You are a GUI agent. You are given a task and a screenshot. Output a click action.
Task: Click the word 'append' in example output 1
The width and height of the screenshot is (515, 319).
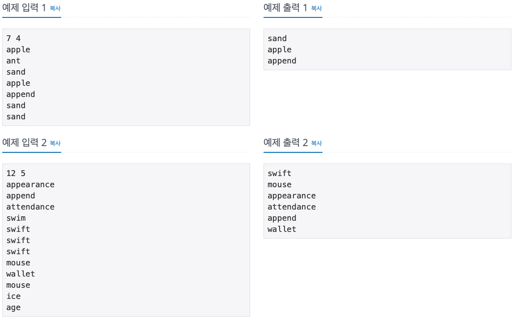pos(281,61)
